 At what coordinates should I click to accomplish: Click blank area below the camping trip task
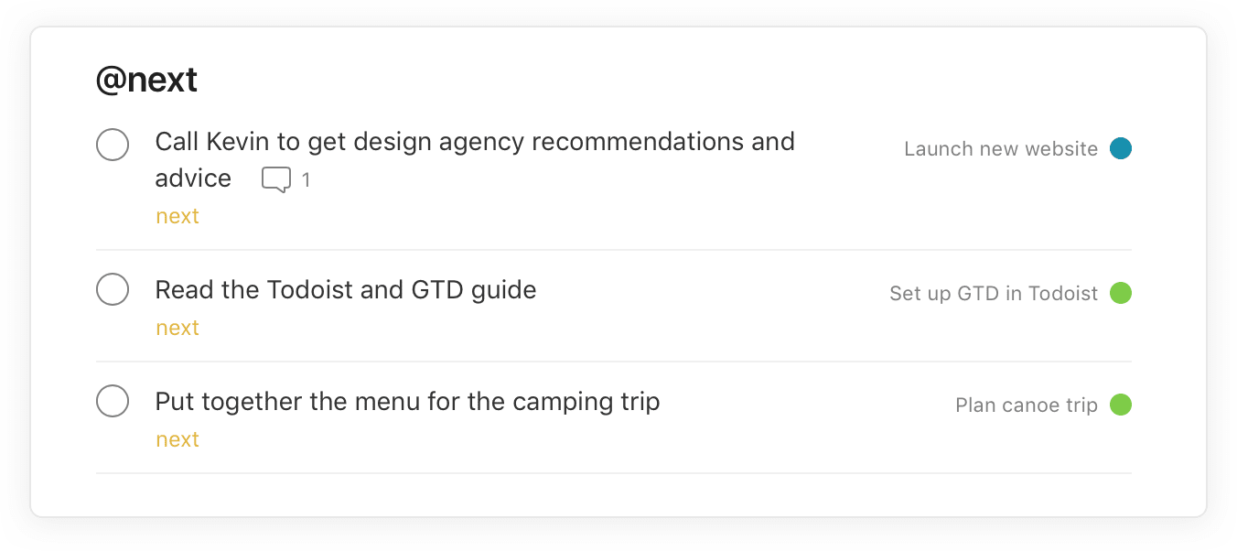613,494
